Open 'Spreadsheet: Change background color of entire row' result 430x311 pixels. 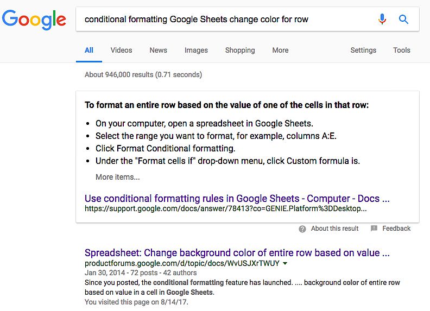coord(237,252)
